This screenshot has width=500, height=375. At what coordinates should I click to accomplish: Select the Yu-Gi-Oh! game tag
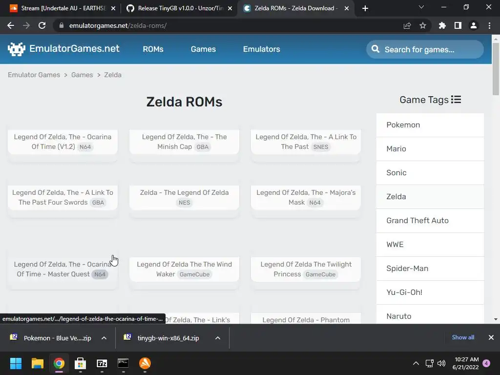click(430, 292)
